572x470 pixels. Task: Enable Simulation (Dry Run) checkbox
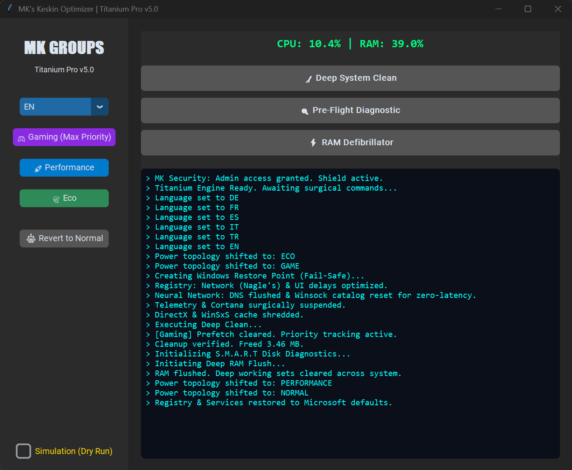point(23,451)
